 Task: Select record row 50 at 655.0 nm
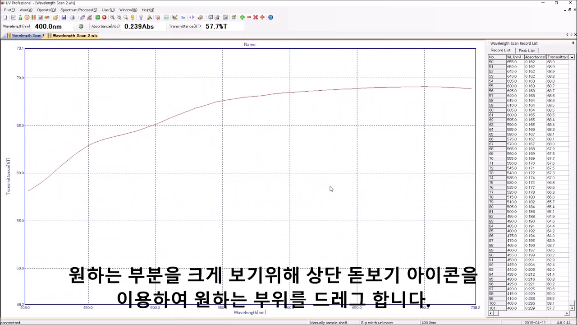point(529,62)
